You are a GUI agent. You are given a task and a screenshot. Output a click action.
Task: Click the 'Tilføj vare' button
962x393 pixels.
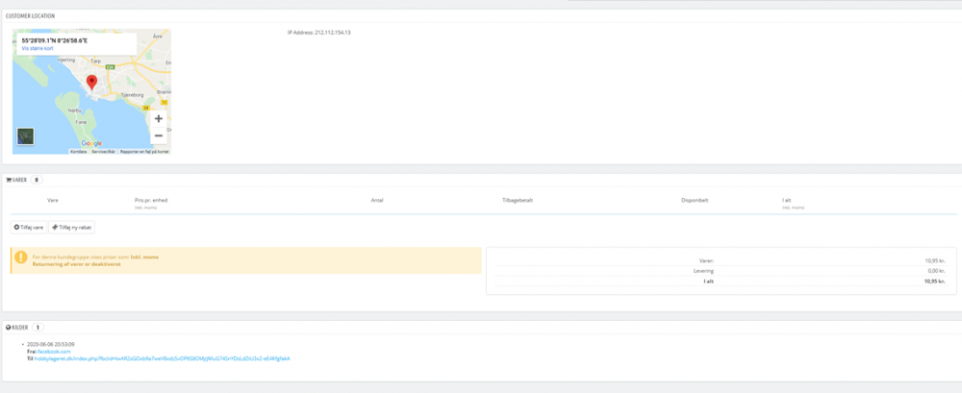(29, 227)
